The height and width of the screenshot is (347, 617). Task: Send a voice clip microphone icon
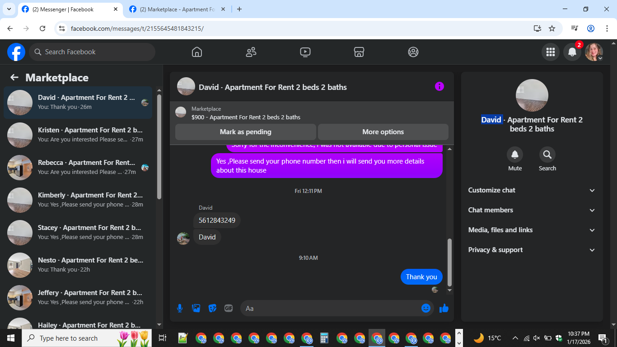click(180, 308)
